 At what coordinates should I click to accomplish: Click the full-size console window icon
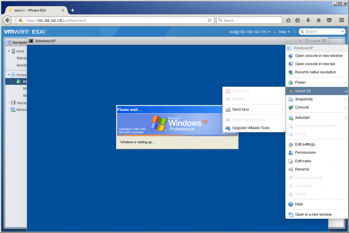coord(295,41)
